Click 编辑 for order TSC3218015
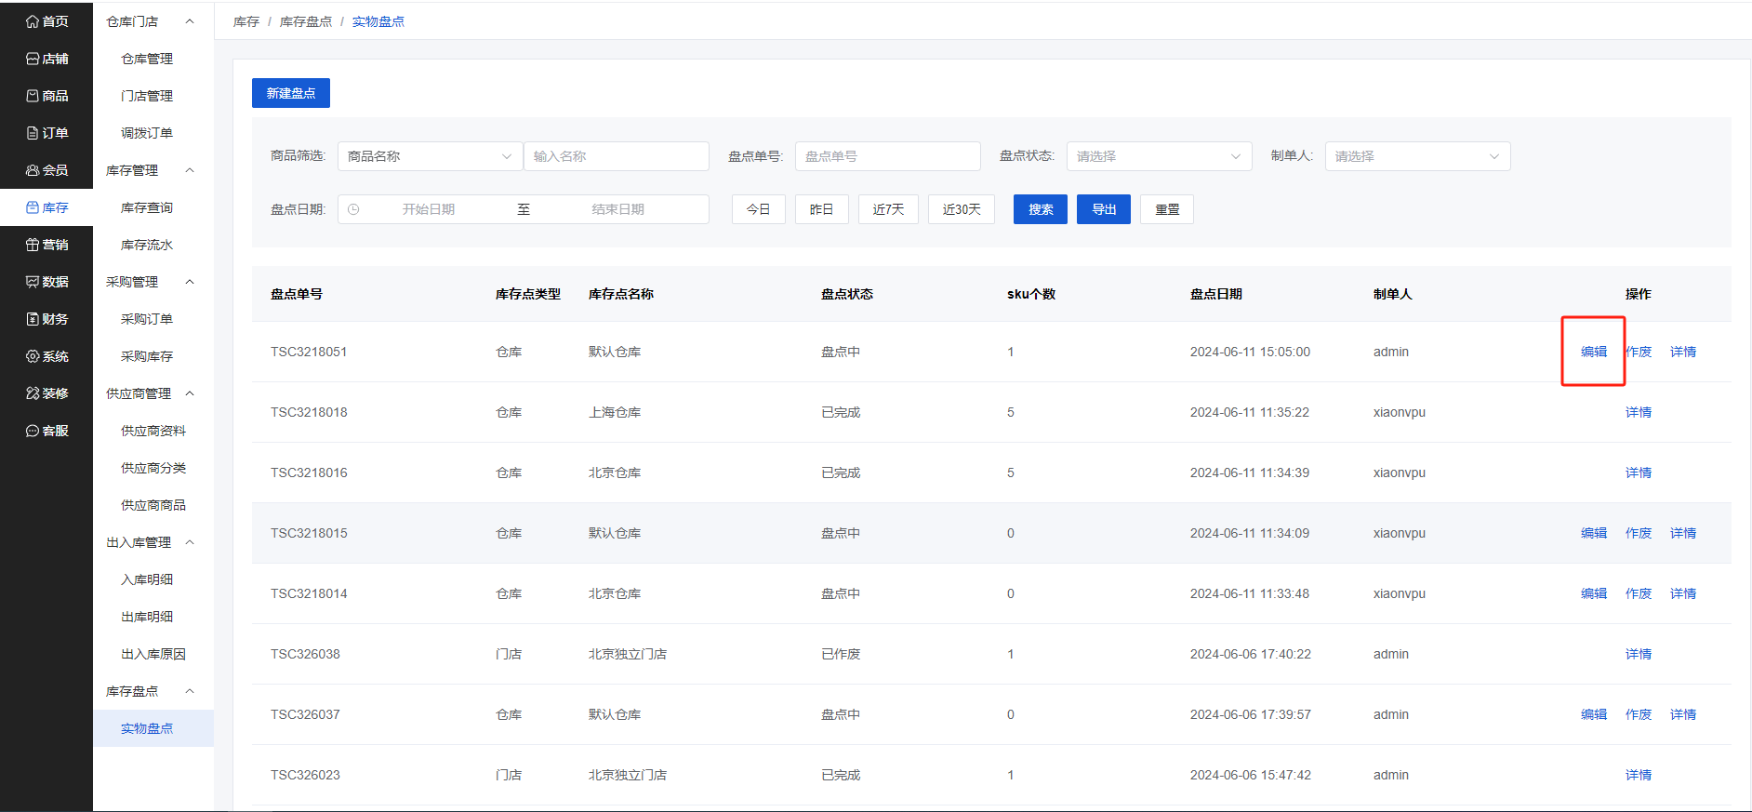The width and height of the screenshot is (1752, 812). tap(1594, 533)
